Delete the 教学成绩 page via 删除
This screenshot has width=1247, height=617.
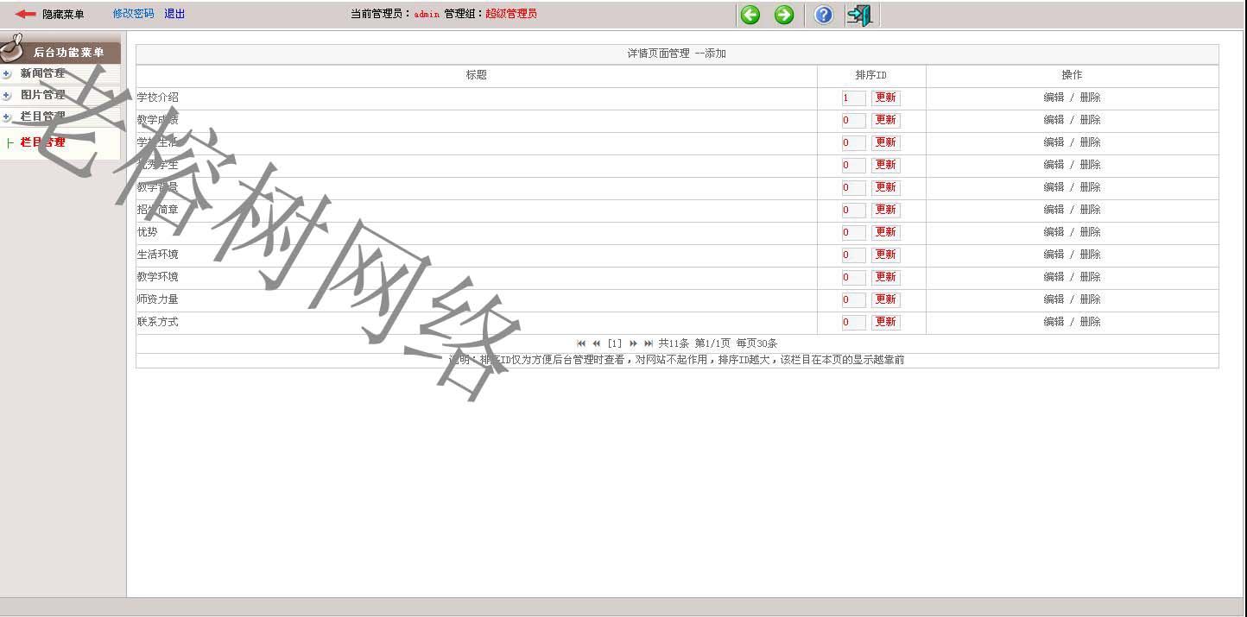pos(1090,120)
